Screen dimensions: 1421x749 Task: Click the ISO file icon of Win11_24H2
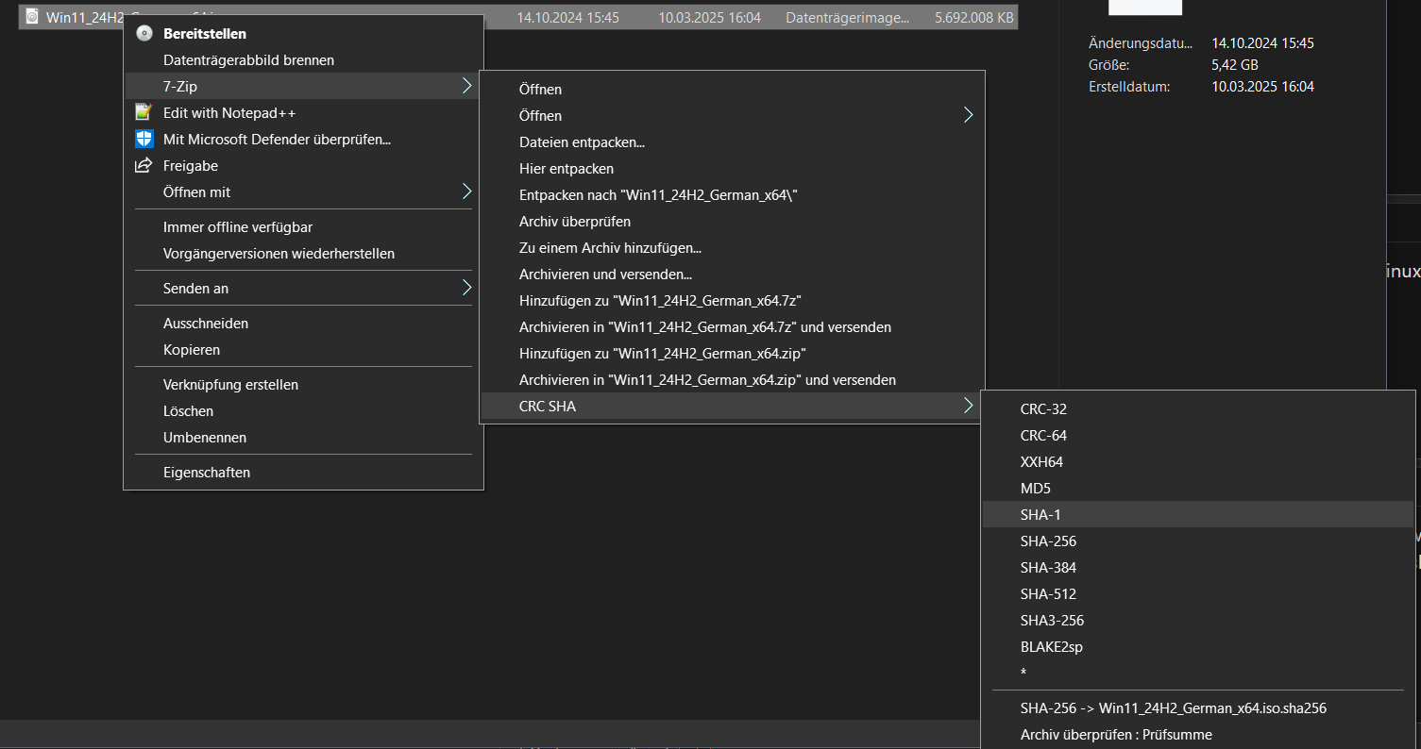click(32, 18)
